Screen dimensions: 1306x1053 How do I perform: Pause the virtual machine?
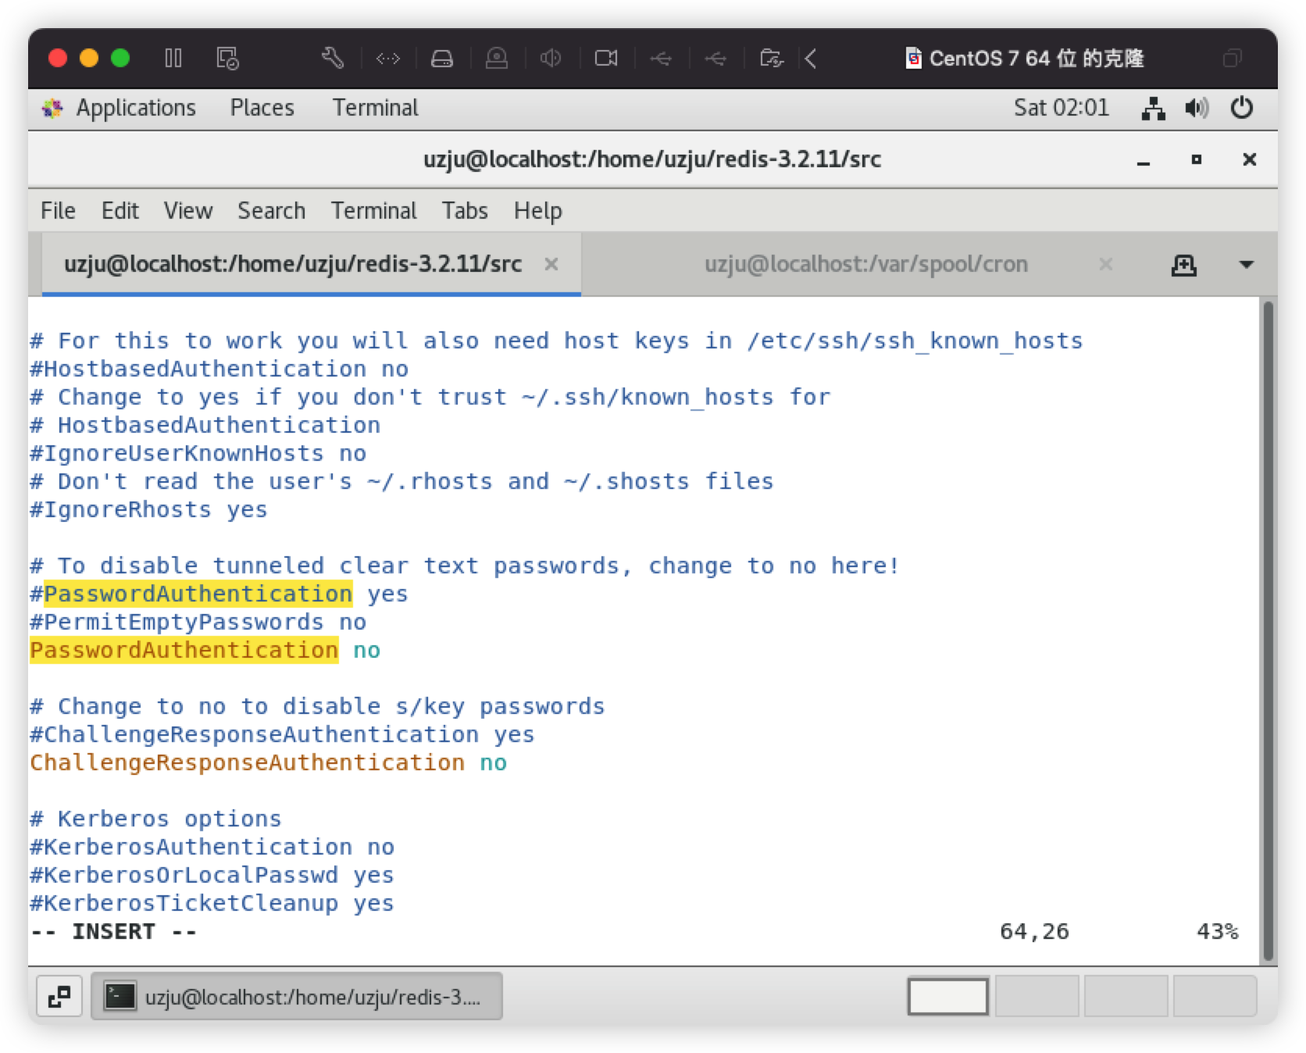click(x=173, y=59)
